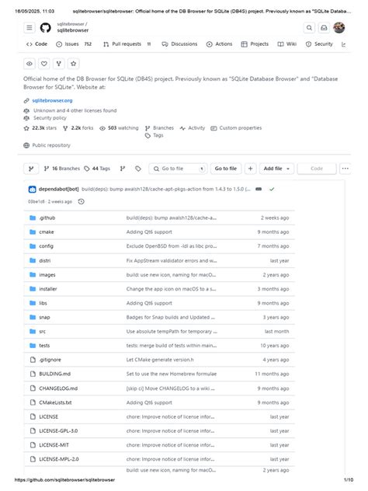The height and width of the screenshot is (491, 368).
Task: Click the GitHub logo icon
Action: (46, 28)
